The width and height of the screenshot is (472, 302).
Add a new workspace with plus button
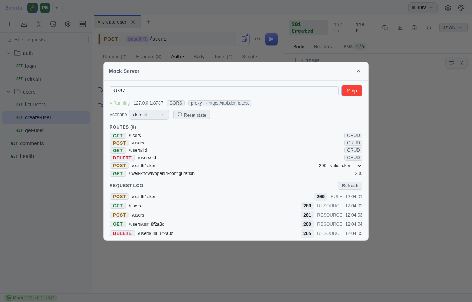tap(58, 8)
